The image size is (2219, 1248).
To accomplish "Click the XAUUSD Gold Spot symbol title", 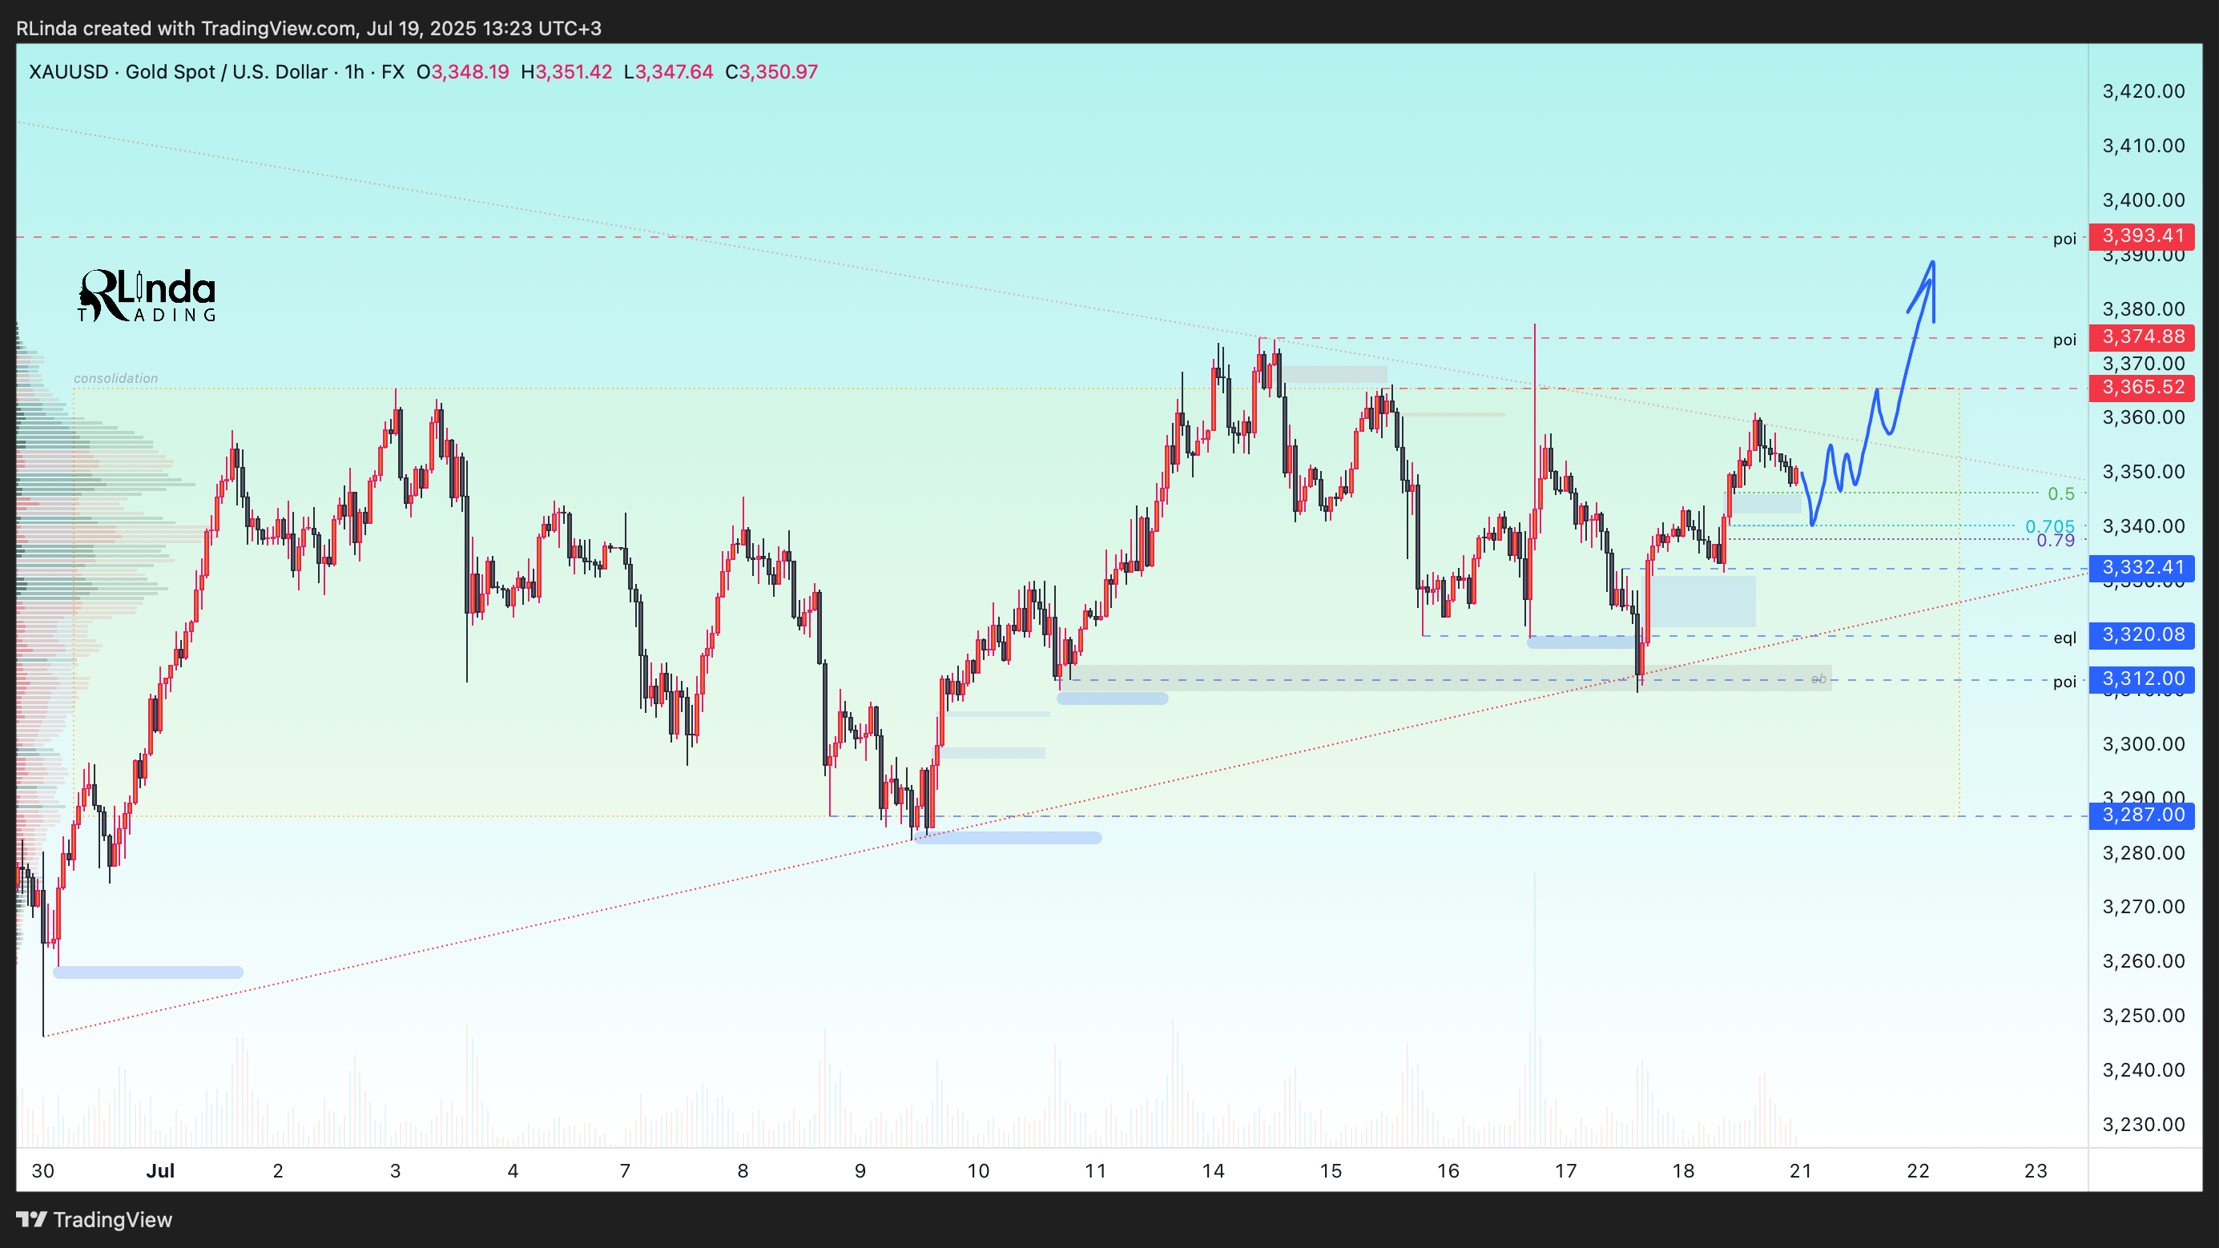I will (x=179, y=71).
